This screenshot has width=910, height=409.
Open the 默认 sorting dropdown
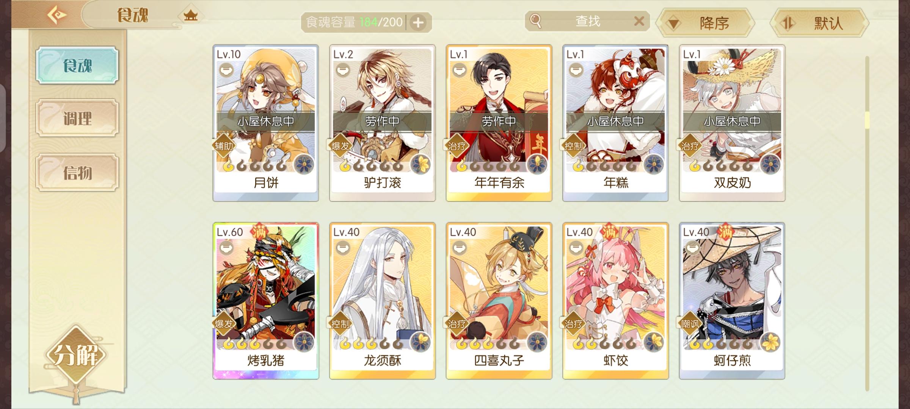point(819,23)
